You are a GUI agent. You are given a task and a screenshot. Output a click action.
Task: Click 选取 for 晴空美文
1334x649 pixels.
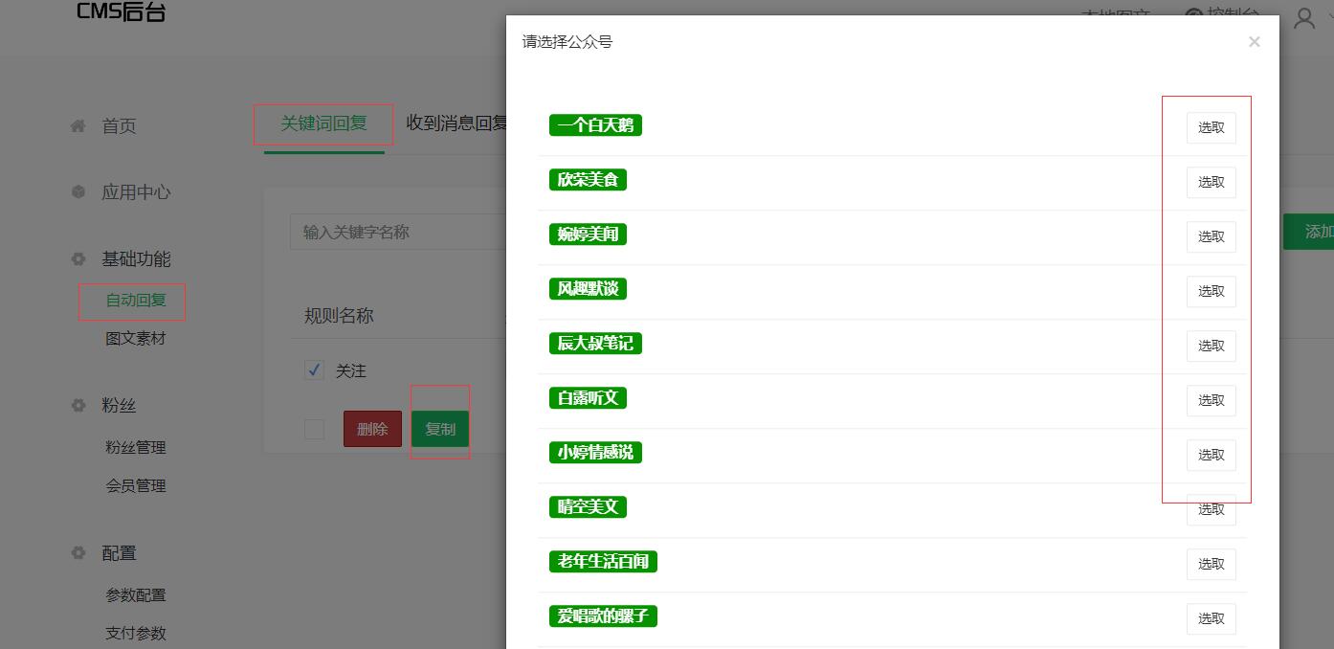pyautogui.click(x=1212, y=509)
